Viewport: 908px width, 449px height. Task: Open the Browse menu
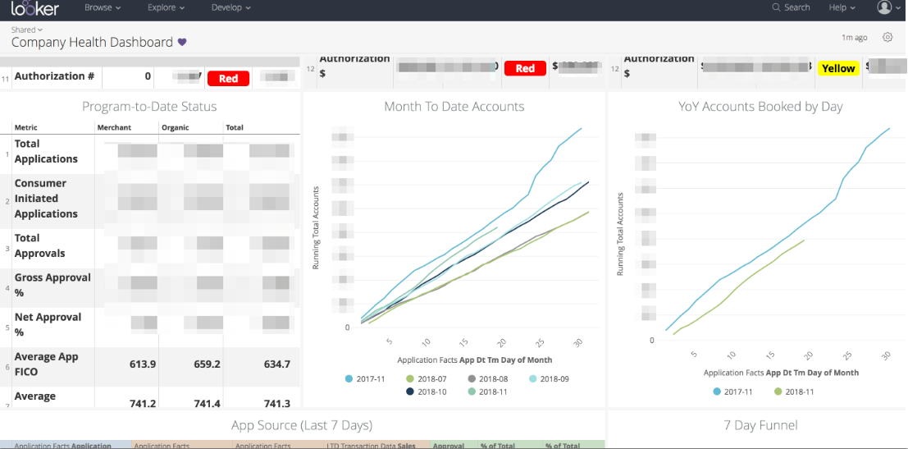103,7
